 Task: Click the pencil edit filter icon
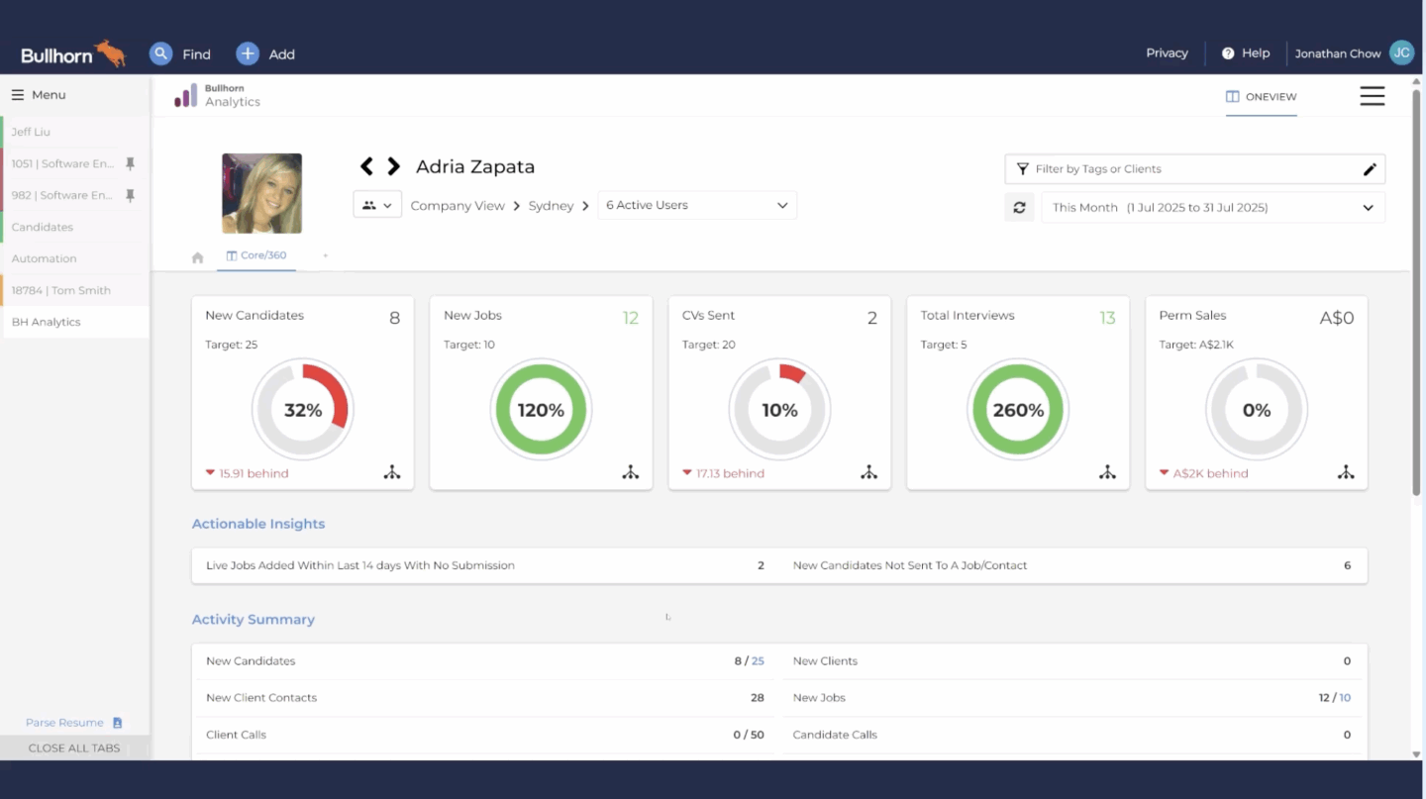pos(1370,169)
